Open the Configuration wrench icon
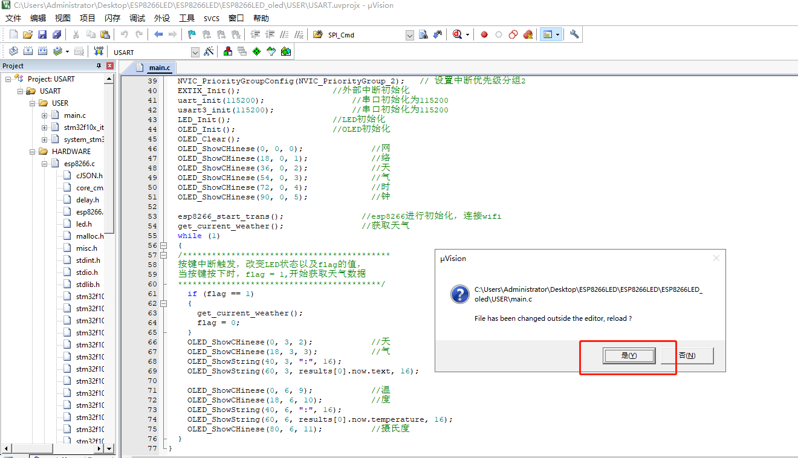The image size is (798, 458). point(573,34)
